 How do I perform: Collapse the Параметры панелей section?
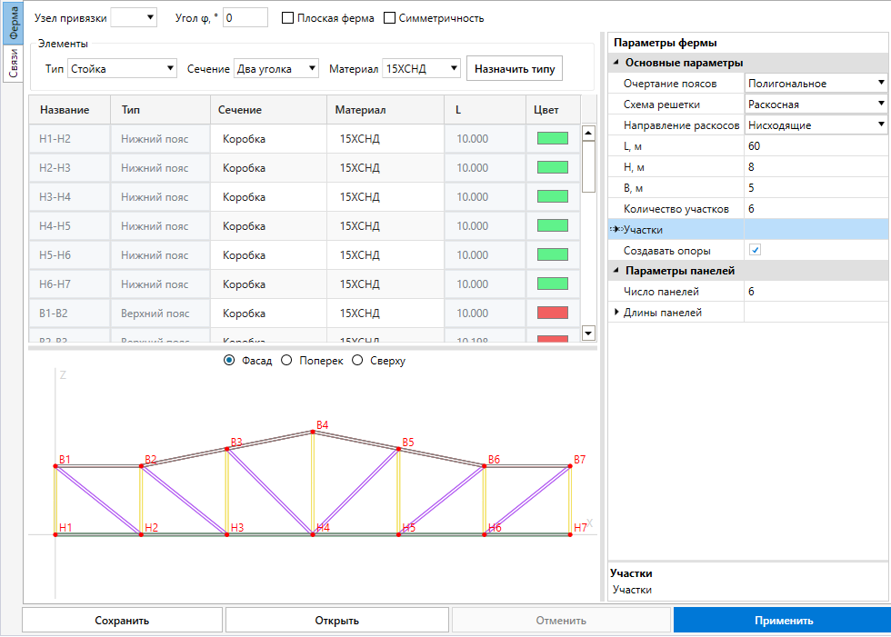[616, 271]
